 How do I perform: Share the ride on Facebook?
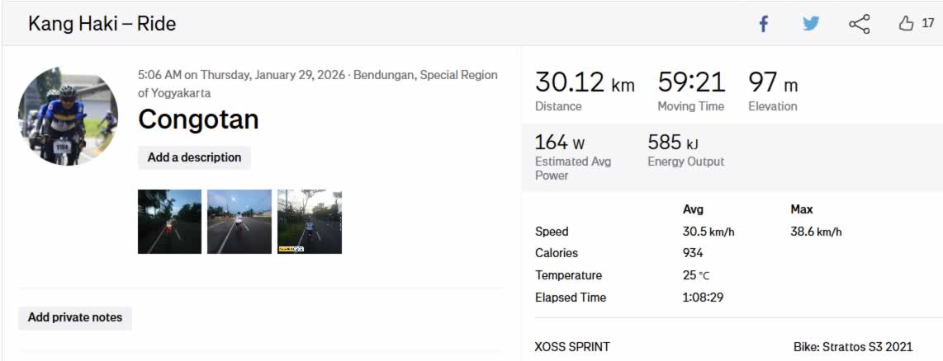[x=764, y=24]
